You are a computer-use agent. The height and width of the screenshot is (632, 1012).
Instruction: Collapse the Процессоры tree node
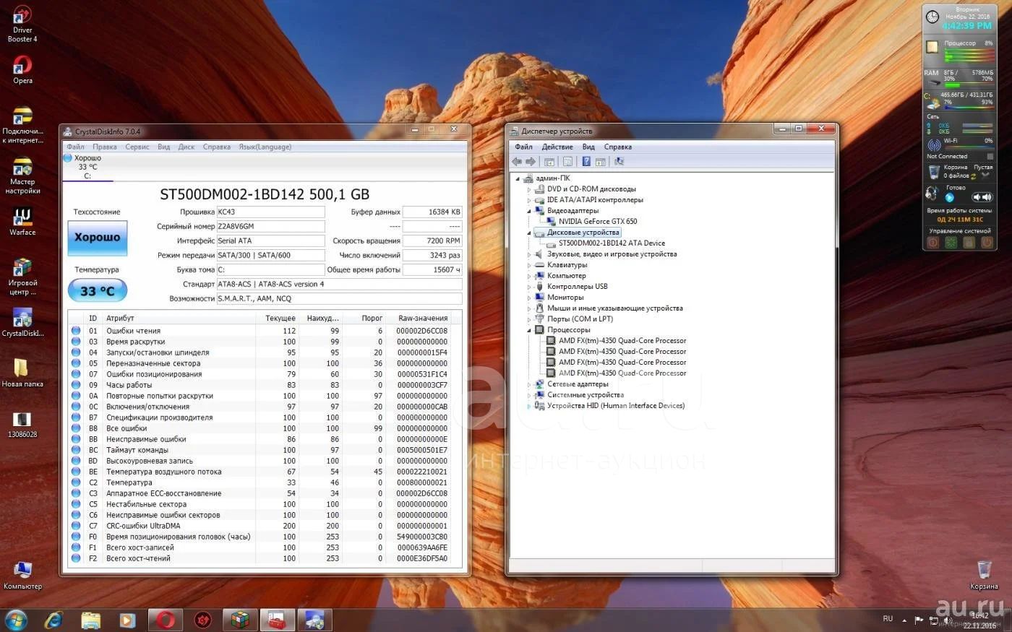click(529, 330)
